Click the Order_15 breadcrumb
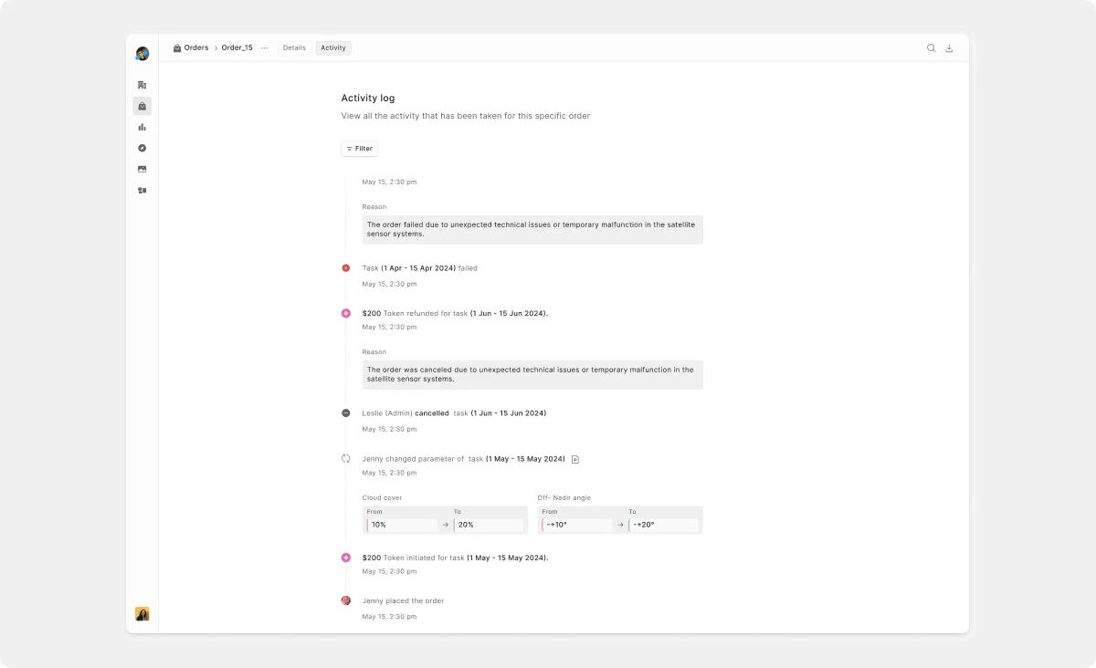1096x668 pixels. pos(237,47)
